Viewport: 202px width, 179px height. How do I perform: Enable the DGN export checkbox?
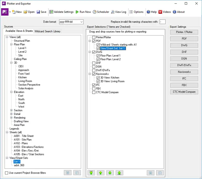(94, 67)
